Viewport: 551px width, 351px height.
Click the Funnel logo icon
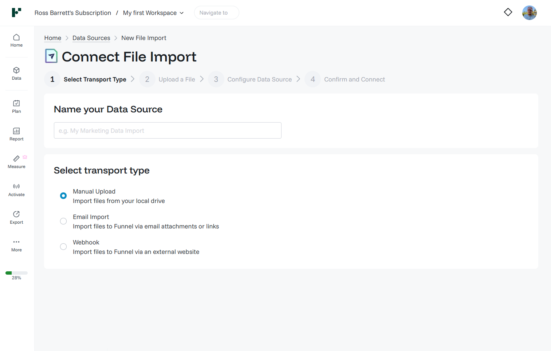pos(16,12)
